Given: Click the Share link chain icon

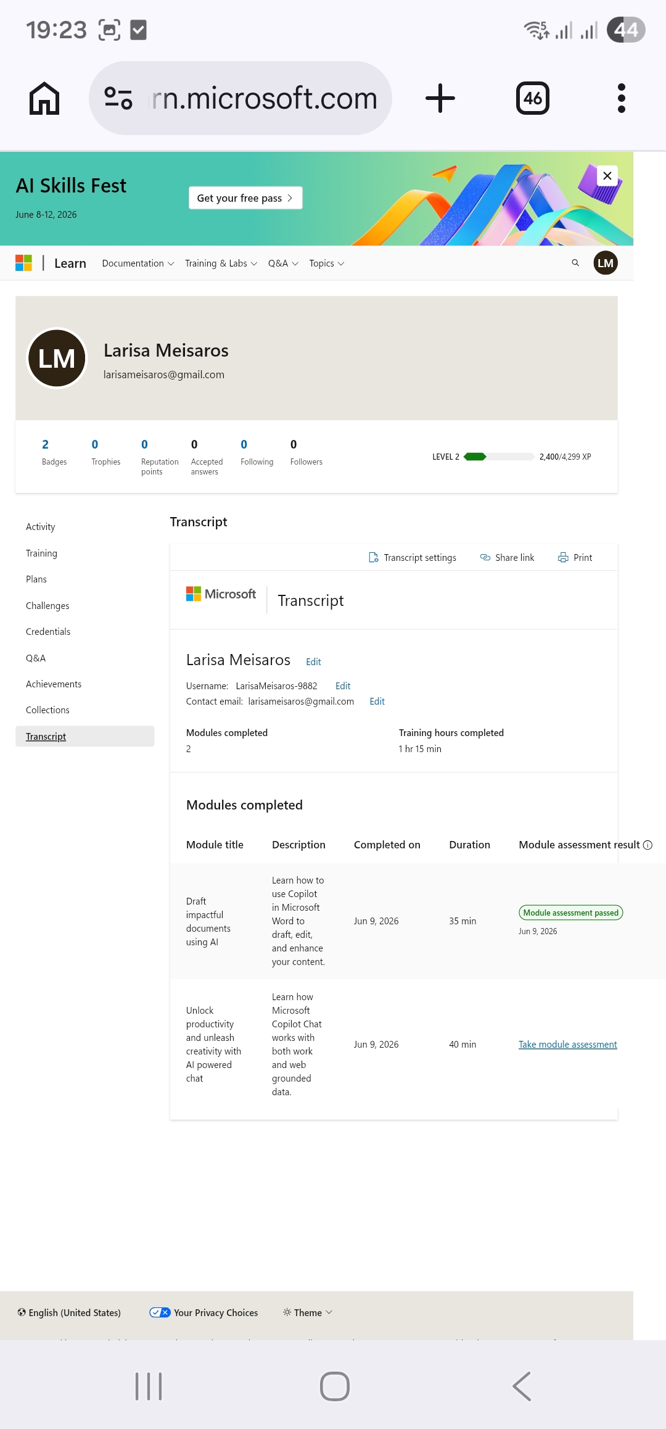Looking at the screenshot, I should click(x=485, y=557).
